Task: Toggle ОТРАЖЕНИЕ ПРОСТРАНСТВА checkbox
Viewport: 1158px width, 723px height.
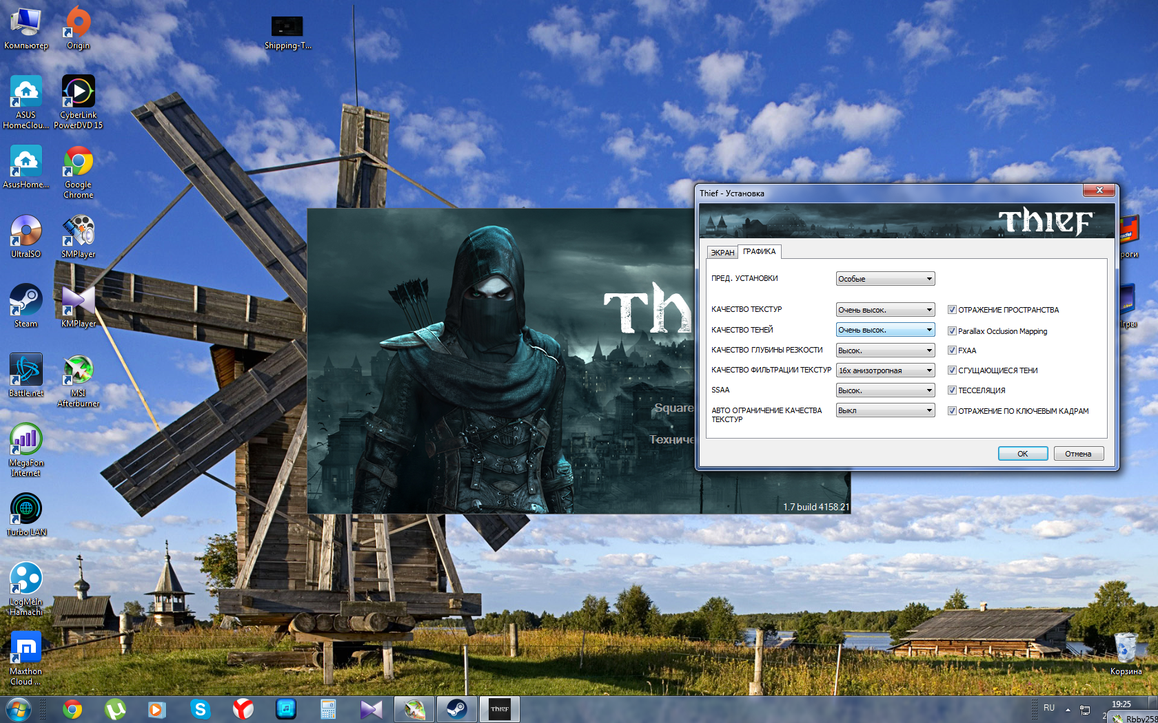Action: [x=952, y=310]
